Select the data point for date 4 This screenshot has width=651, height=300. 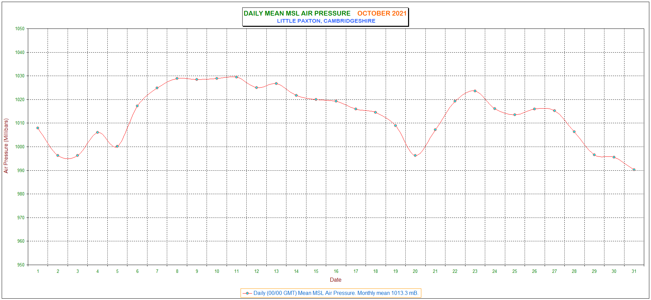(x=98, y=132)
